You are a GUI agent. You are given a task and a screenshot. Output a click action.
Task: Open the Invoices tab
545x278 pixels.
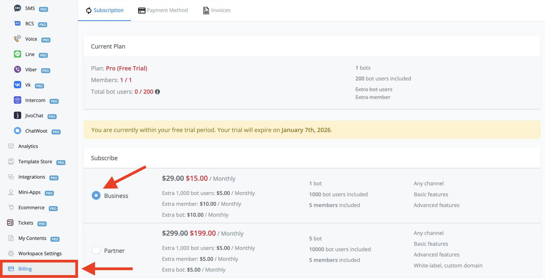coord(217,10)
